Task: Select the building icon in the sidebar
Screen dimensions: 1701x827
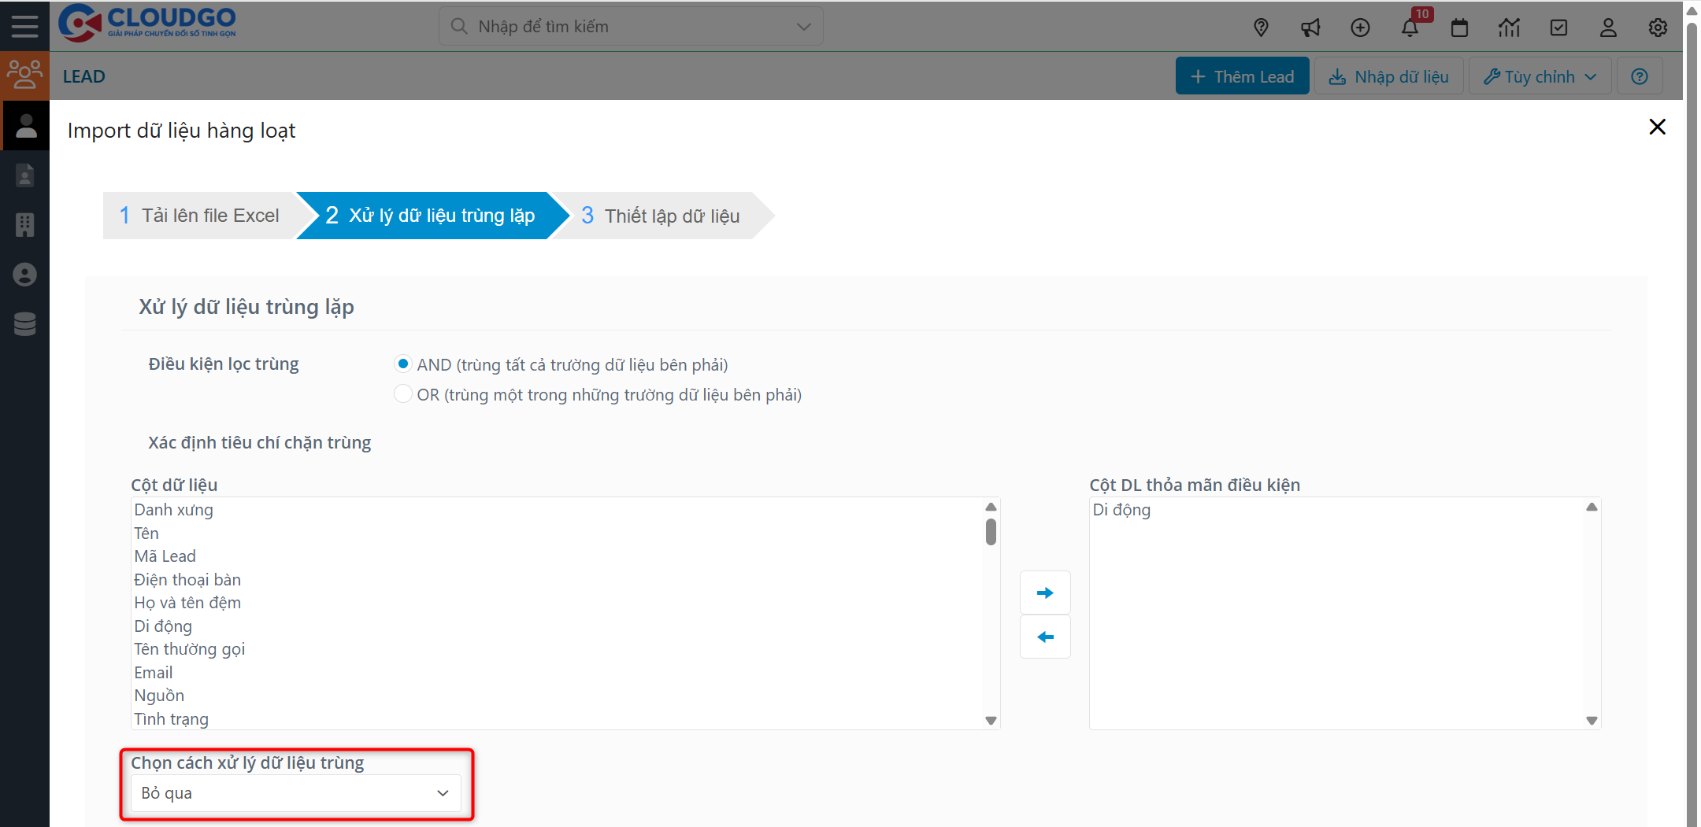Action: (25, 225)
